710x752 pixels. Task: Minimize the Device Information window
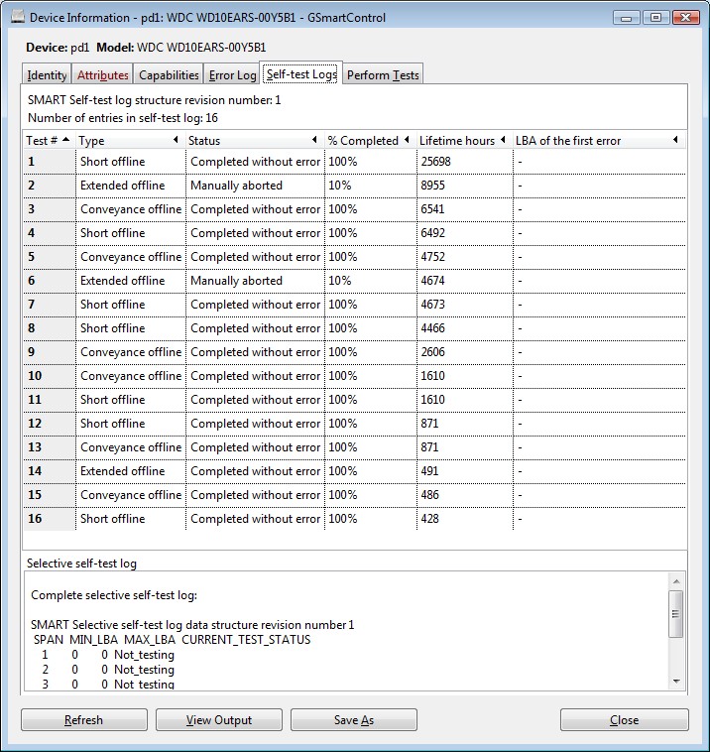pos(626,18)
